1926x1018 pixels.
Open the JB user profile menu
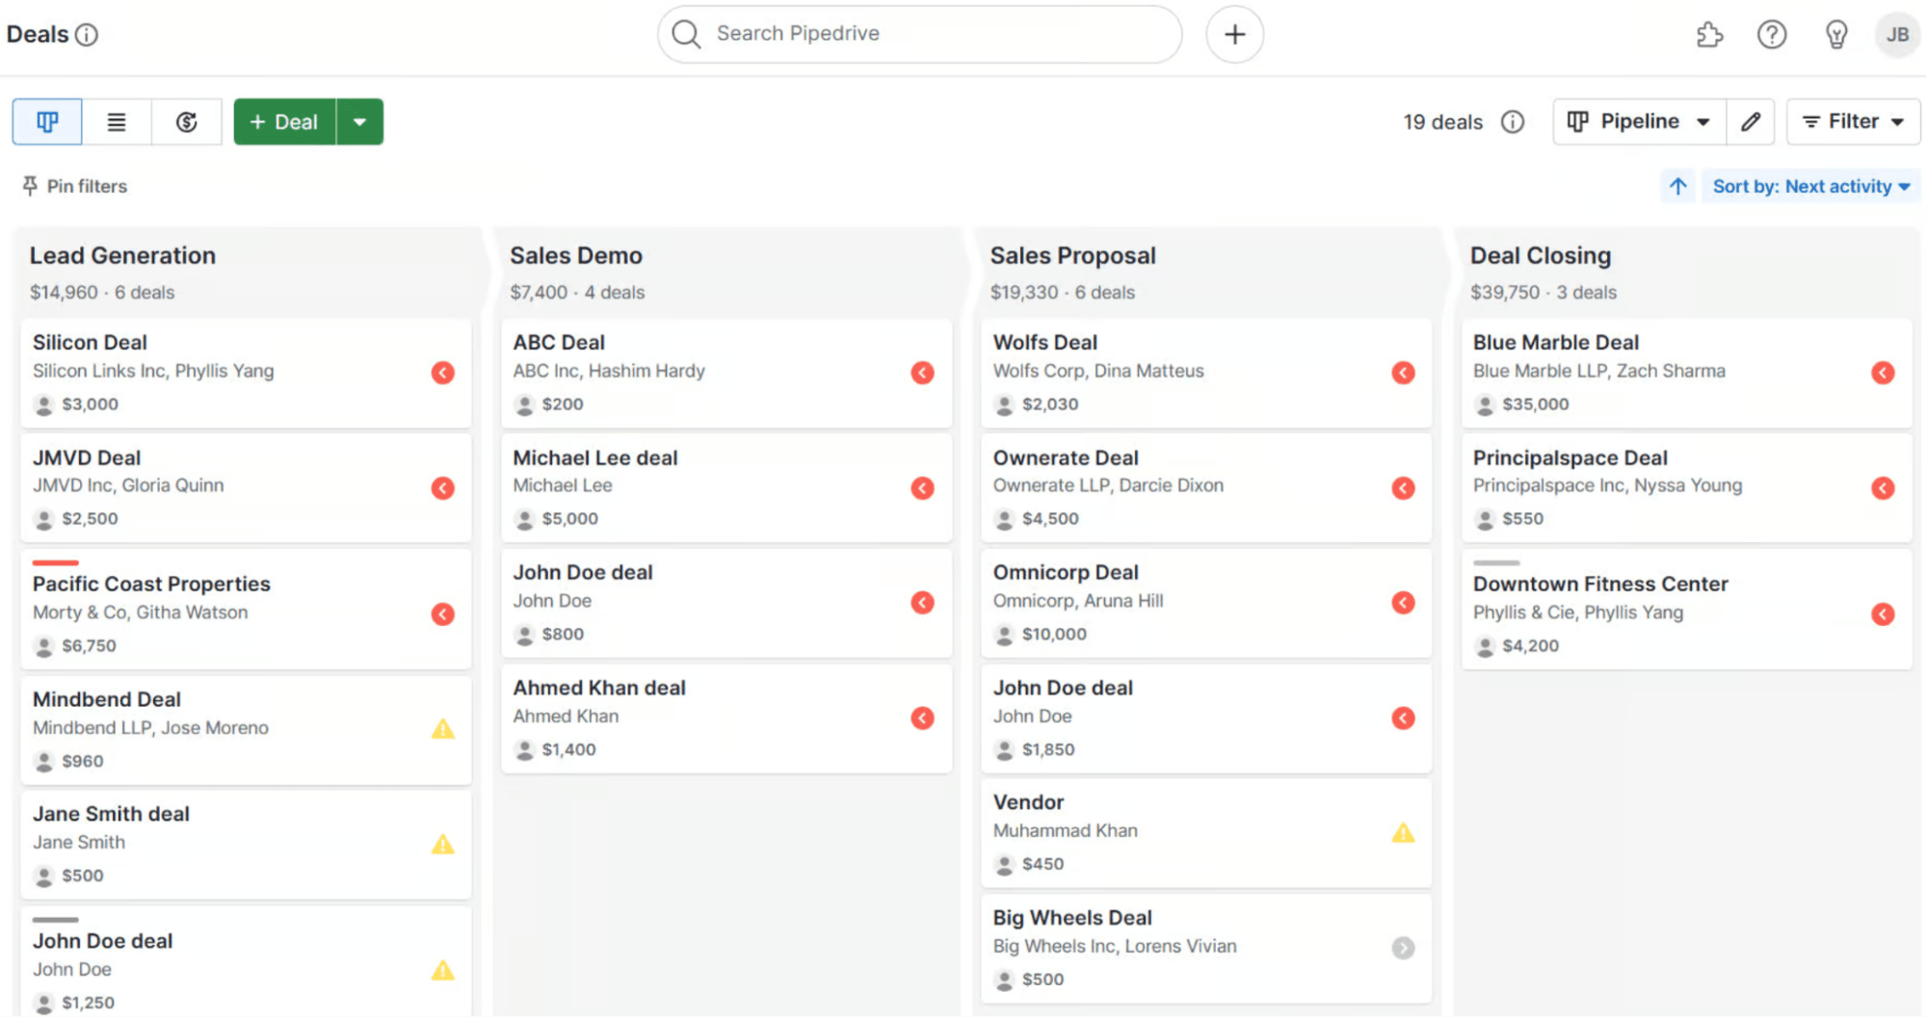point(1896,35)
